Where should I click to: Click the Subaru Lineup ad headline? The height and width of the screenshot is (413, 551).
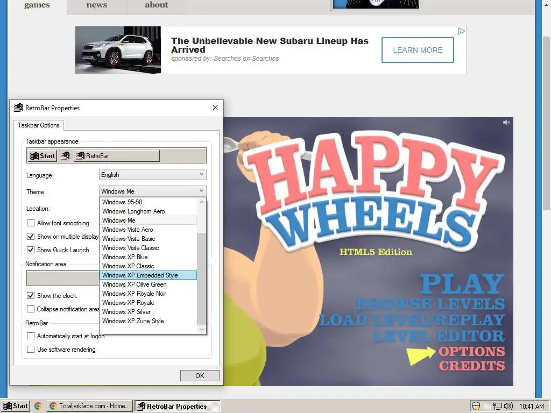[270, 45]
